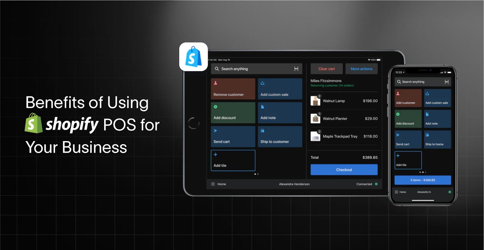This screenshot has width=484, height=250.
Task: Tap Add discount tile on tablet
Action: (x=233, y=113)
